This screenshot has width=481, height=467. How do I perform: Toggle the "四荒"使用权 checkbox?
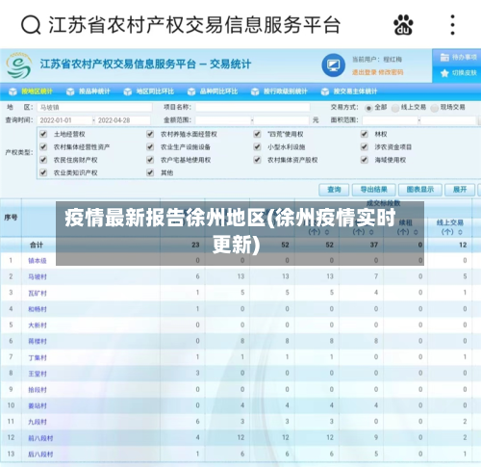point(257,134)
